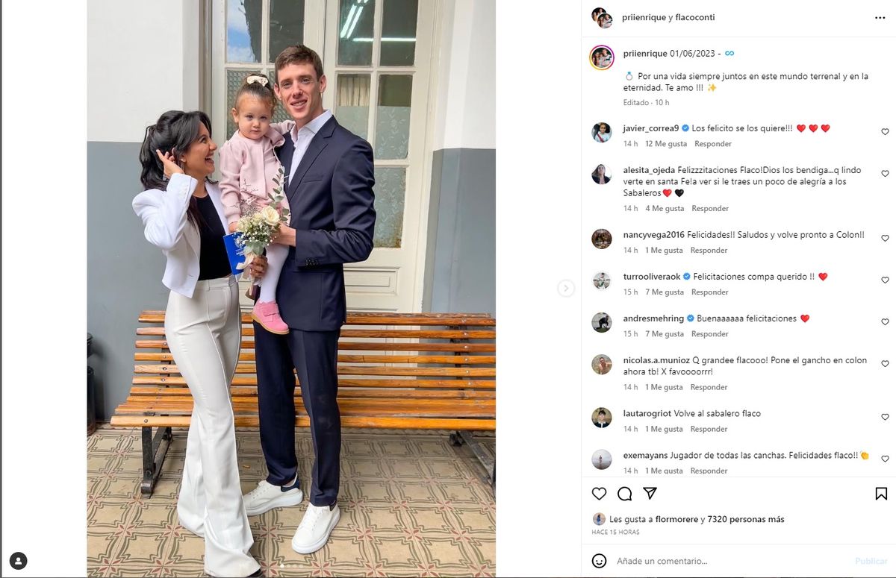Image resolution: width=896 pixels, height=578 pixels.
Task: Click the comment speech bubble icon
Action: tap(625, 494)
